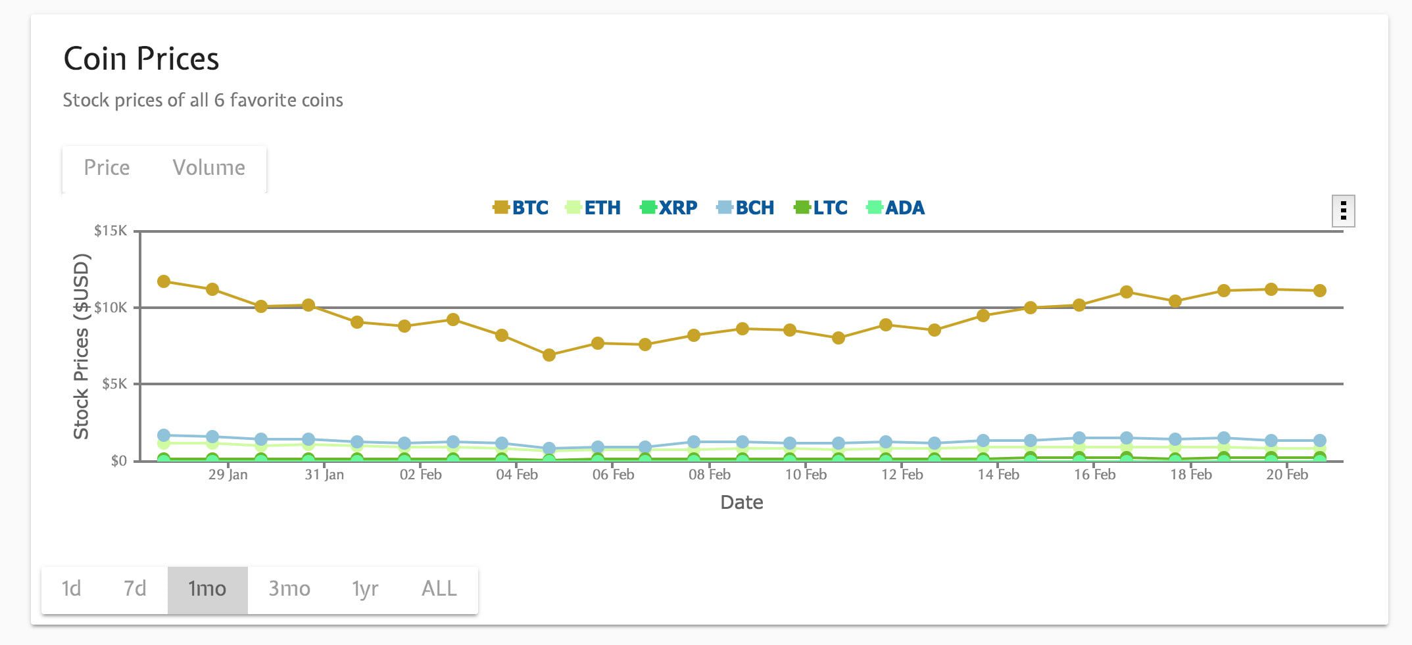Click the last BTC data point

click(x=1319, y=291)
